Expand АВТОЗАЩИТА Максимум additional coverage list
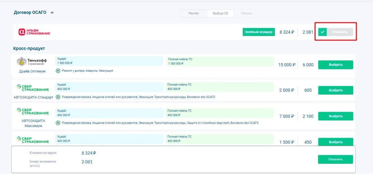This screenshot has width=373, height=175. click(58, 123)
